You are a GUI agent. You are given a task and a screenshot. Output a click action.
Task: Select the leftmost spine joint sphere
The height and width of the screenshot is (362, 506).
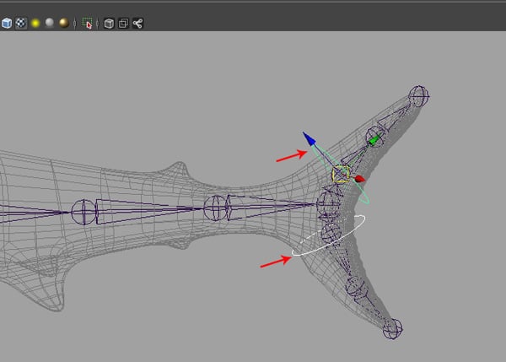pyautogui.click(x=83, y=212)
